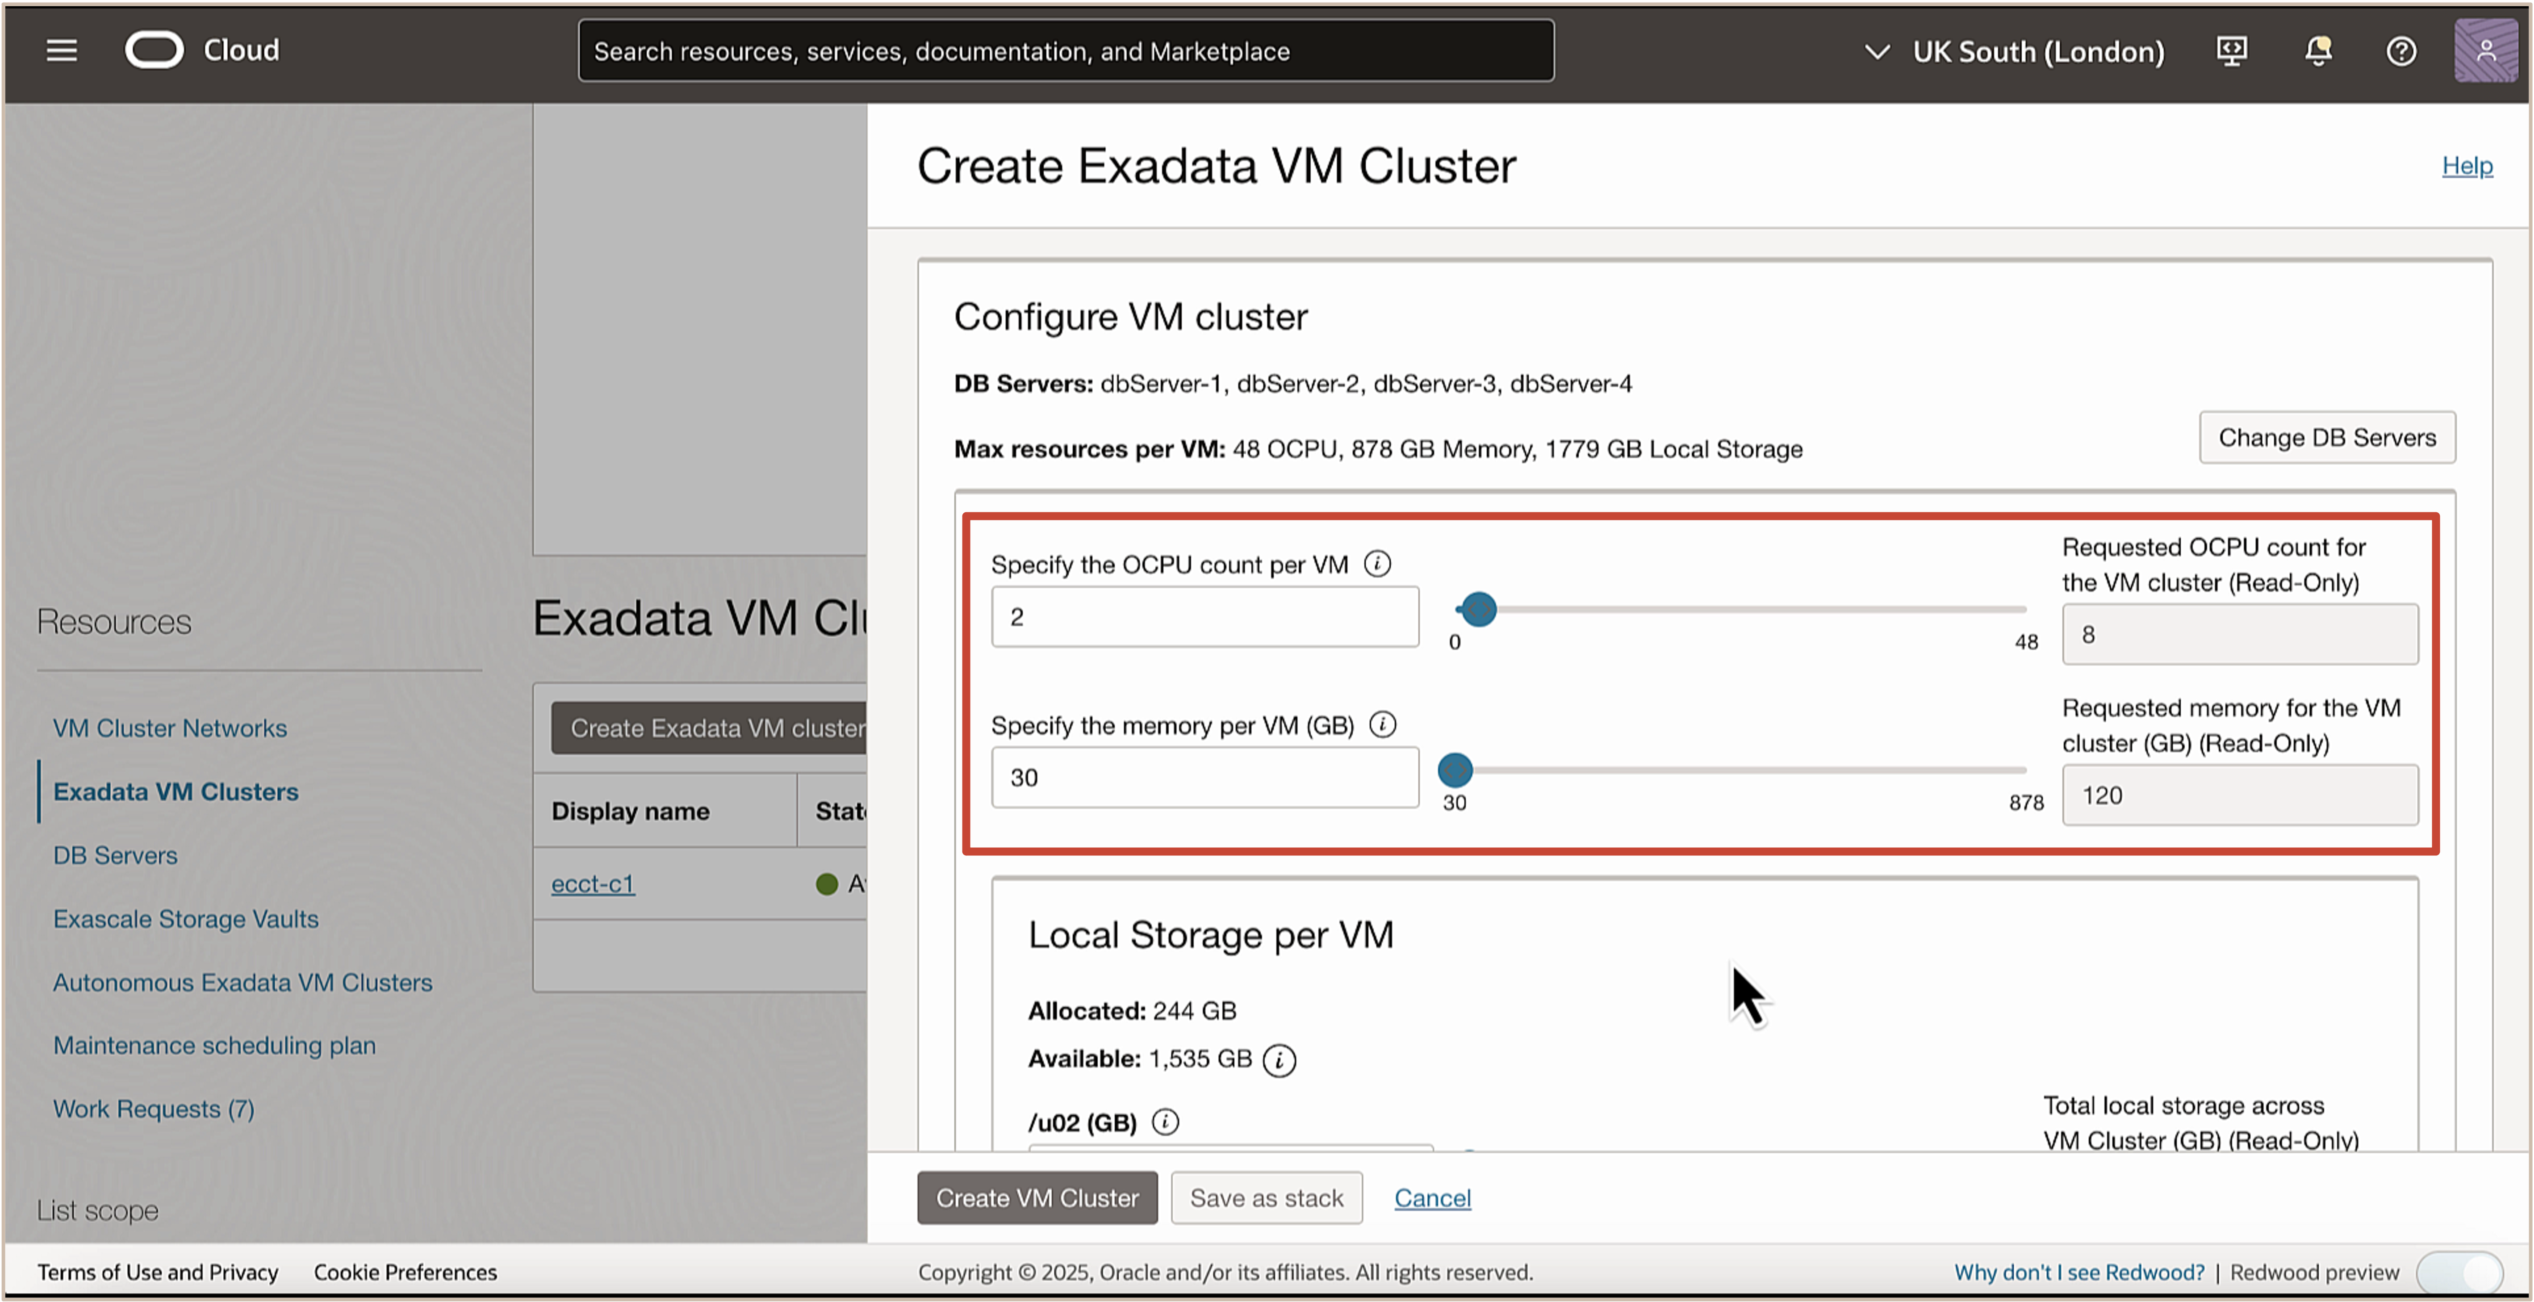The width and height of the screenshot is (2534, 1302).
Task: Open Maintenance scheduling plan
Action: click(x=214, y=1045)
